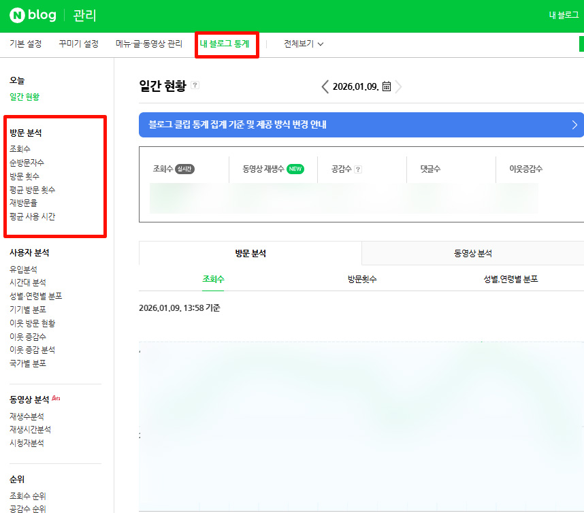584x513 pixels.
Task: Click the Naver blog logo
Action: pyautogui.click(x=33, y=16)
